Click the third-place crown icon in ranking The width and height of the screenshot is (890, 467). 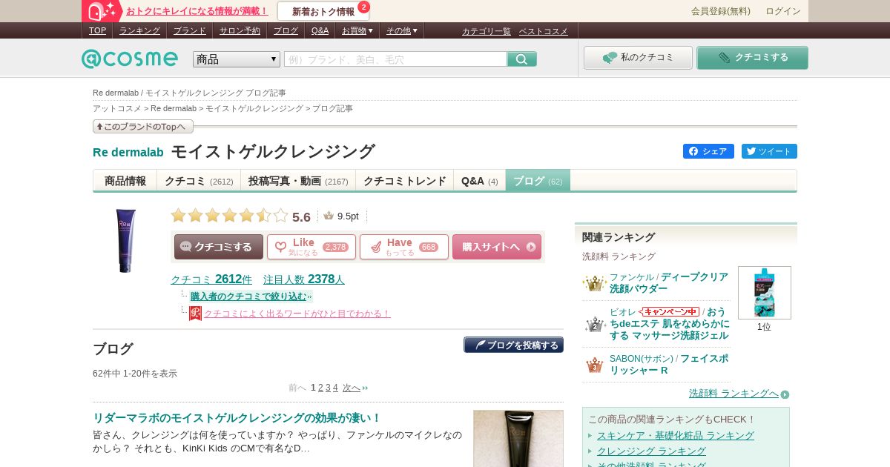pos(594,365)
